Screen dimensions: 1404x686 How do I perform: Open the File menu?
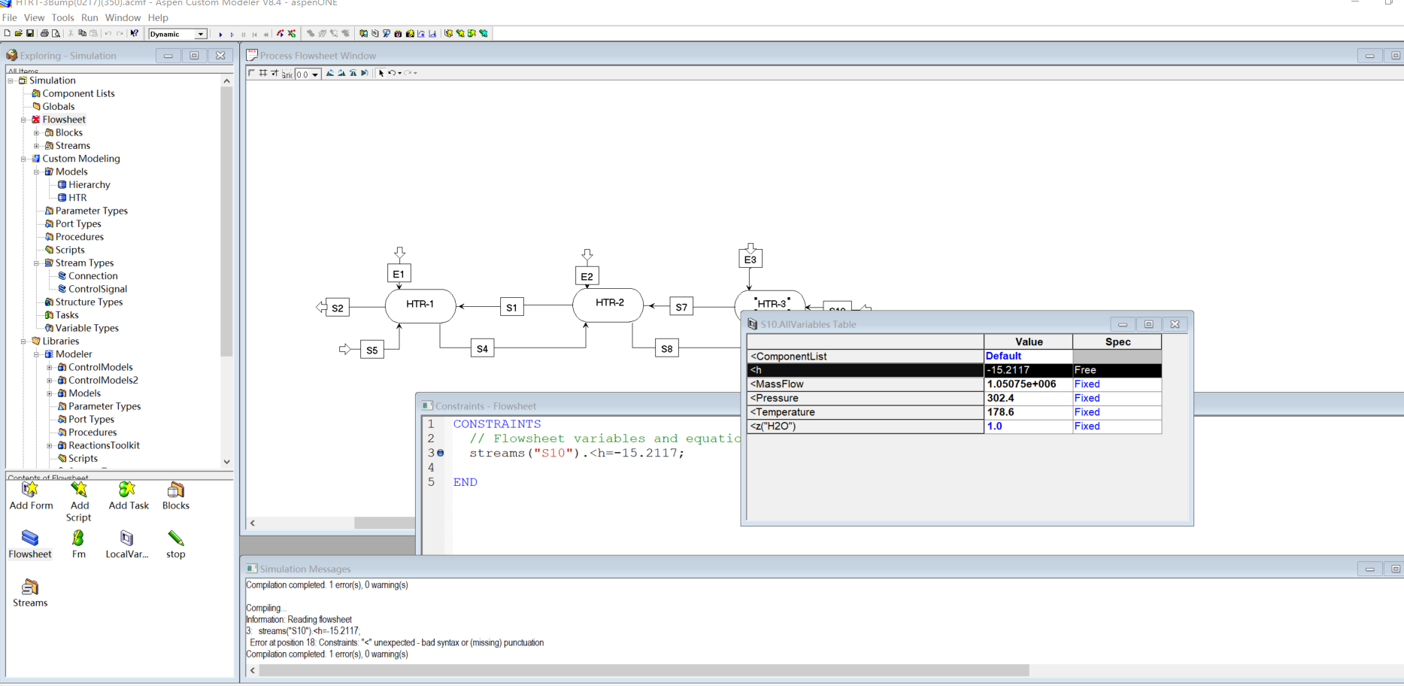point(10,17)
